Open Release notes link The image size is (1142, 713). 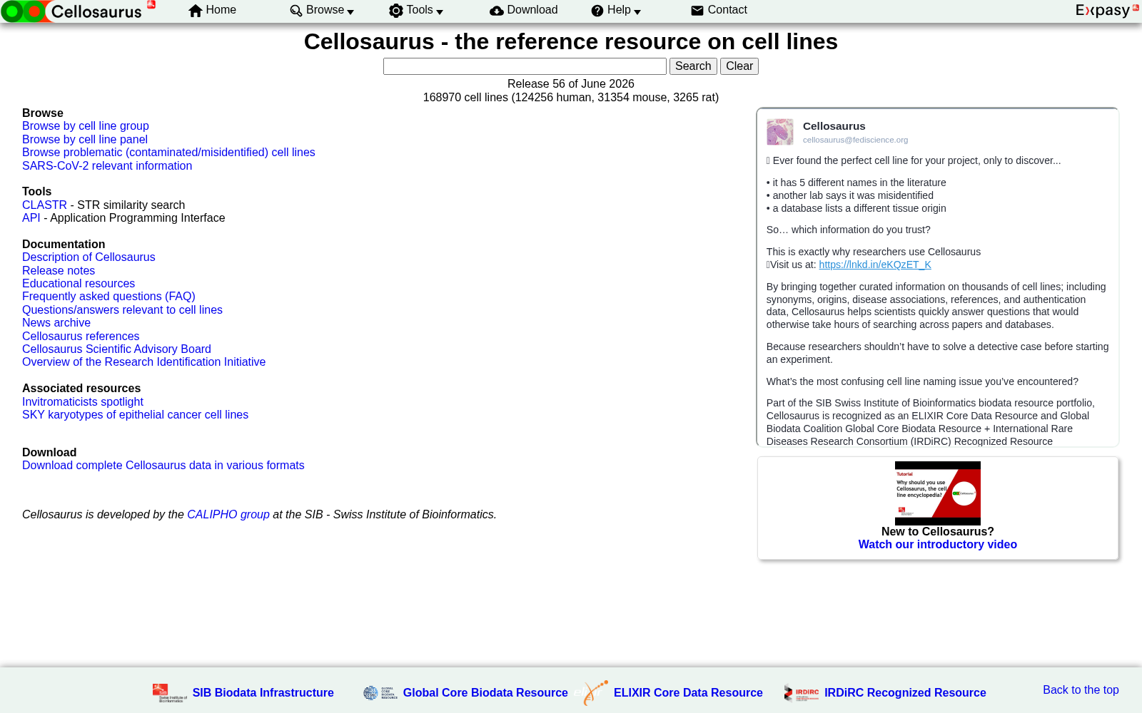point(59,271)
